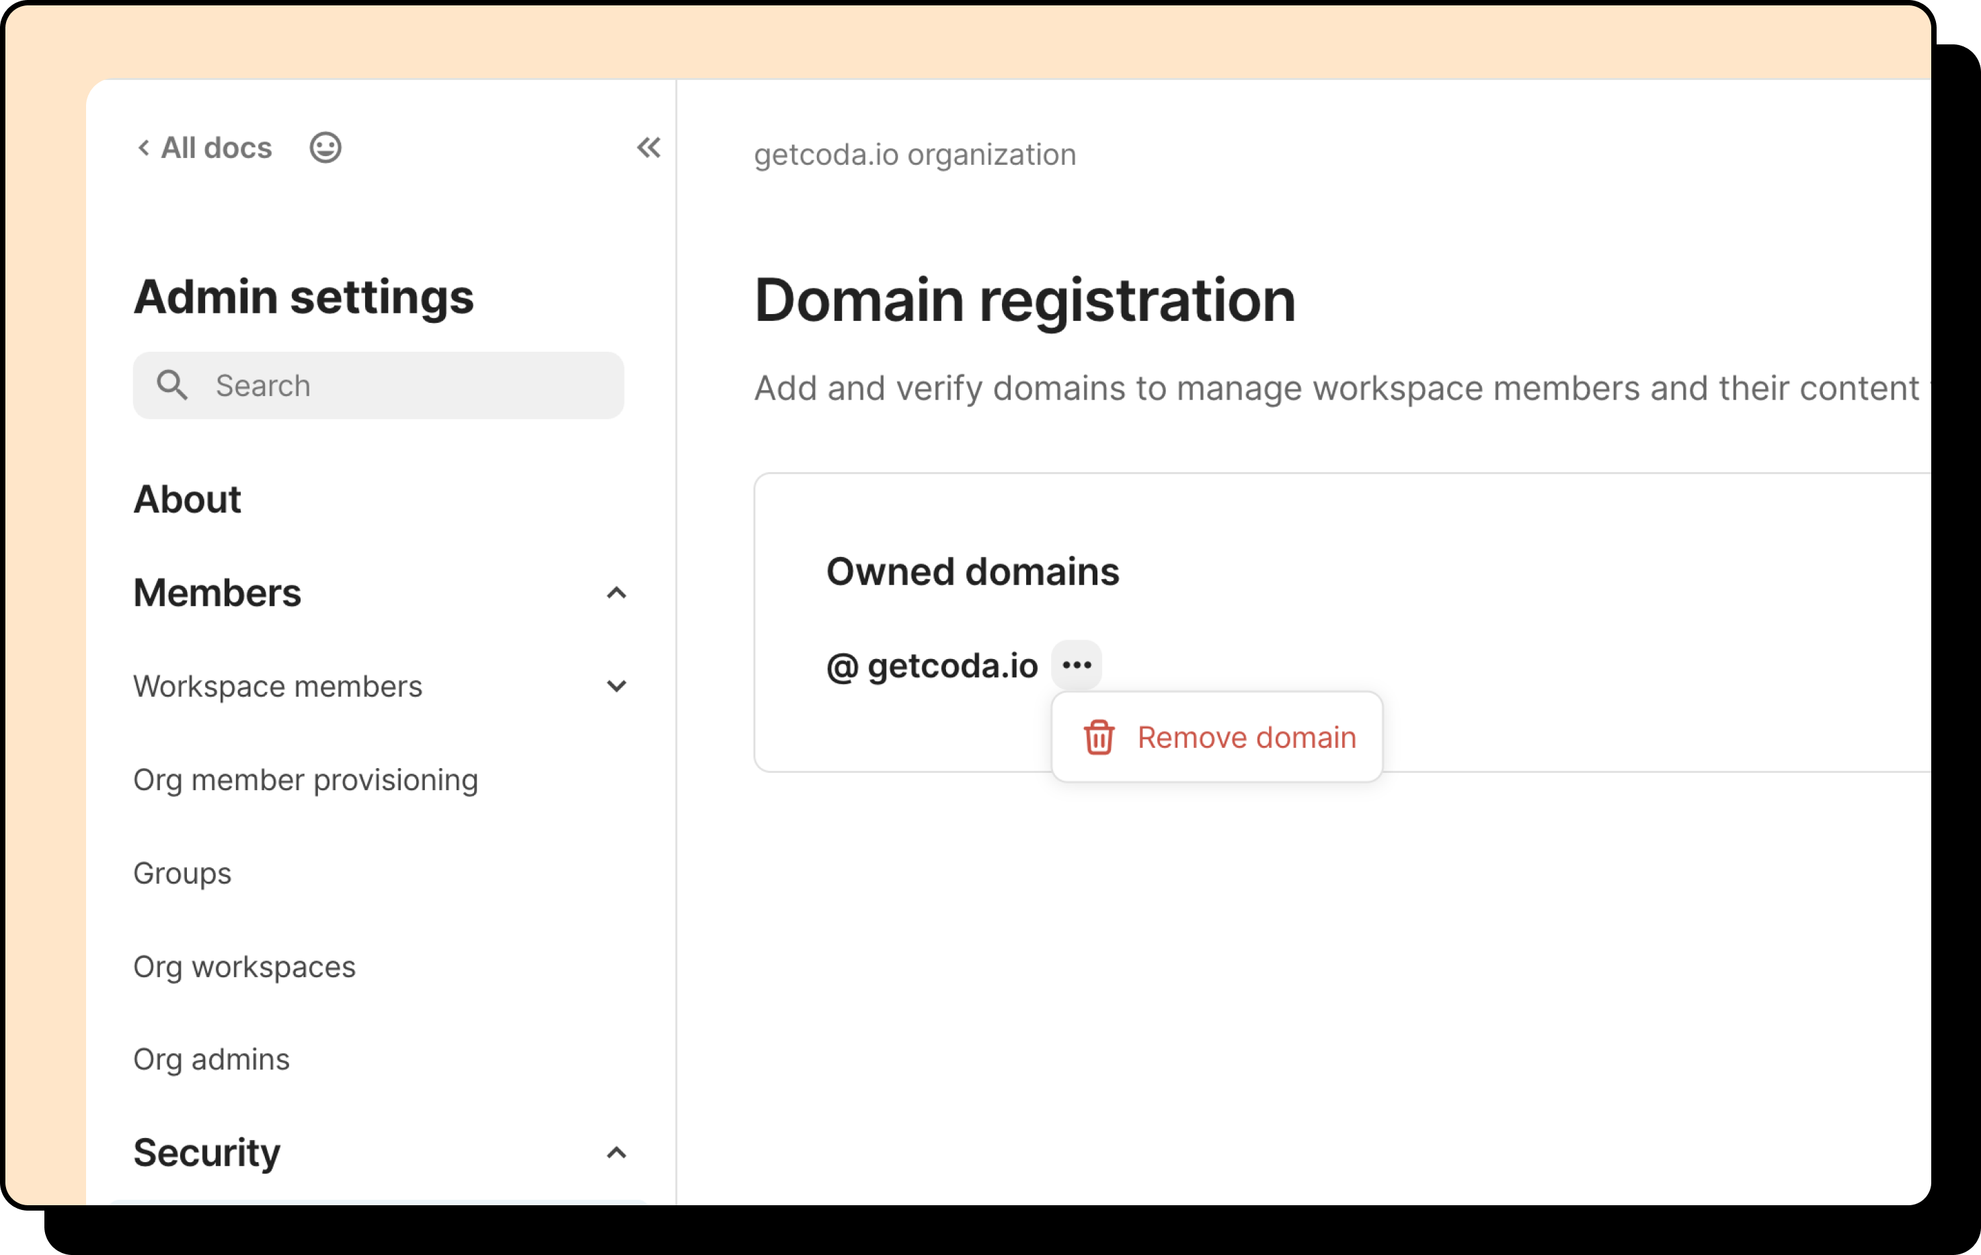Viewport: 1981px width, 1255px height.
Task: Collapse the Security section chevron
Action: point(616,1153)
